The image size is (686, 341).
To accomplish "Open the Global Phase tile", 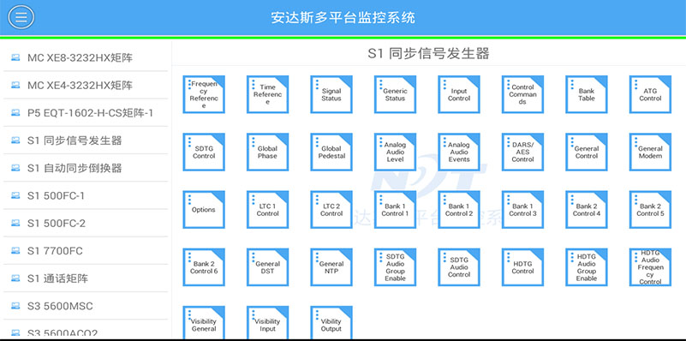I will [x=267, y=152].
